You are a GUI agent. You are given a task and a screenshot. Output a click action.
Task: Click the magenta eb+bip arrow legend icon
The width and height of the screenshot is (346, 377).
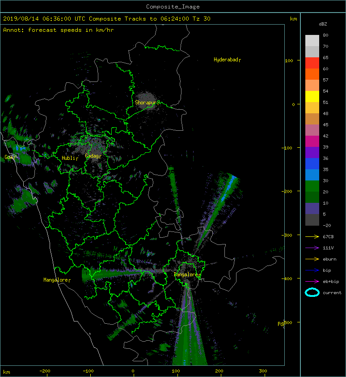pos(312,281)
